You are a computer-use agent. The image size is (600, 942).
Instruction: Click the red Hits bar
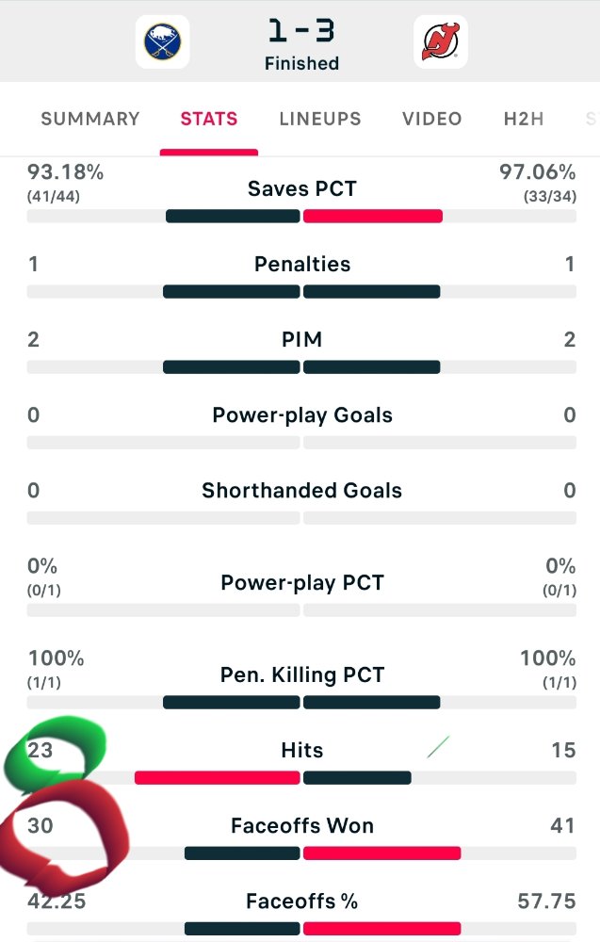click(x=218, y=778)
